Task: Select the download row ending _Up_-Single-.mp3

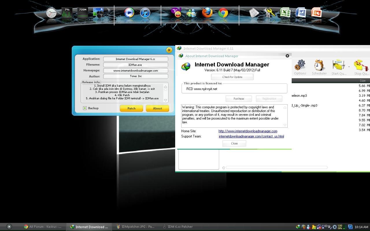Action: (x=331, y=105)
